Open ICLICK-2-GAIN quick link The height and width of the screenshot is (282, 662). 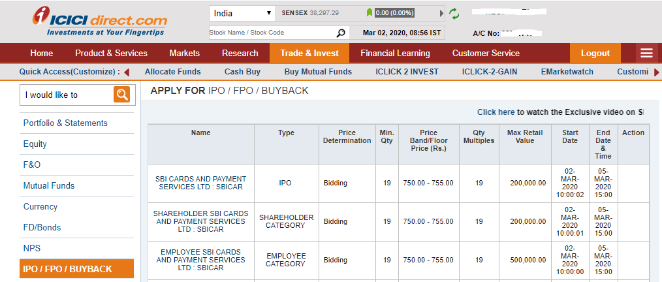(490, 72)
